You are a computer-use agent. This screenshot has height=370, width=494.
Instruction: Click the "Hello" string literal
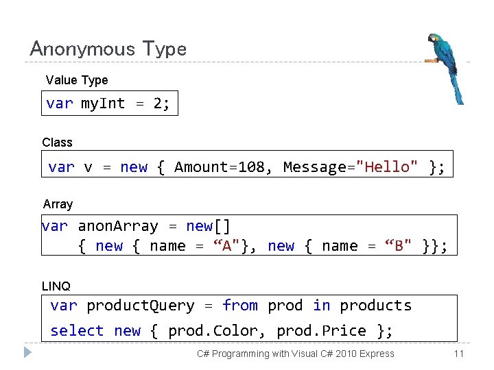(386, 166)
